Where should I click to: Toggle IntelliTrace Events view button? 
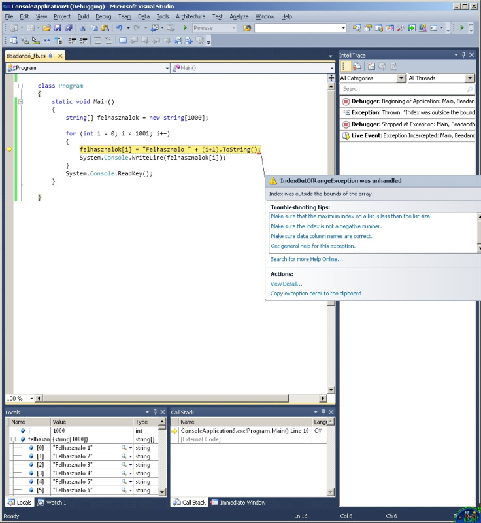tap(346, 67)
